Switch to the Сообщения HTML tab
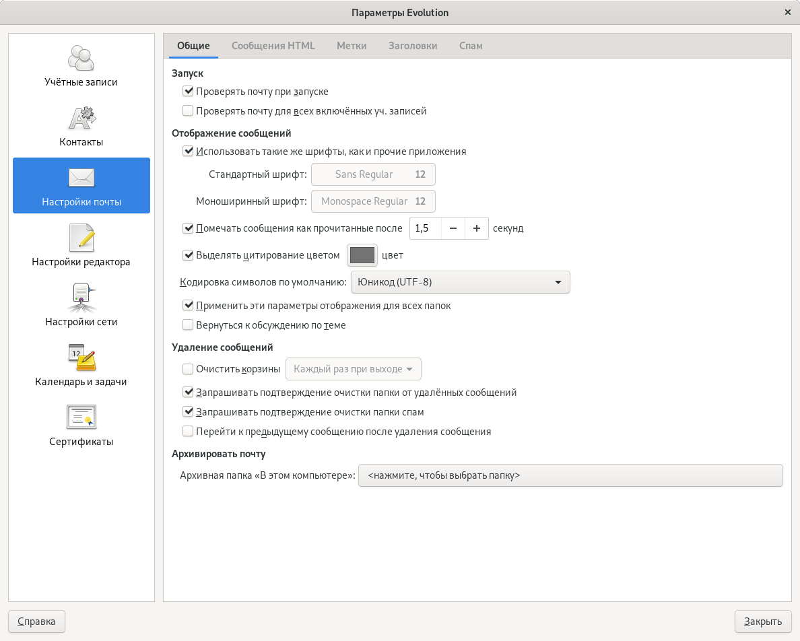800x641 pixels. point(273,45)
